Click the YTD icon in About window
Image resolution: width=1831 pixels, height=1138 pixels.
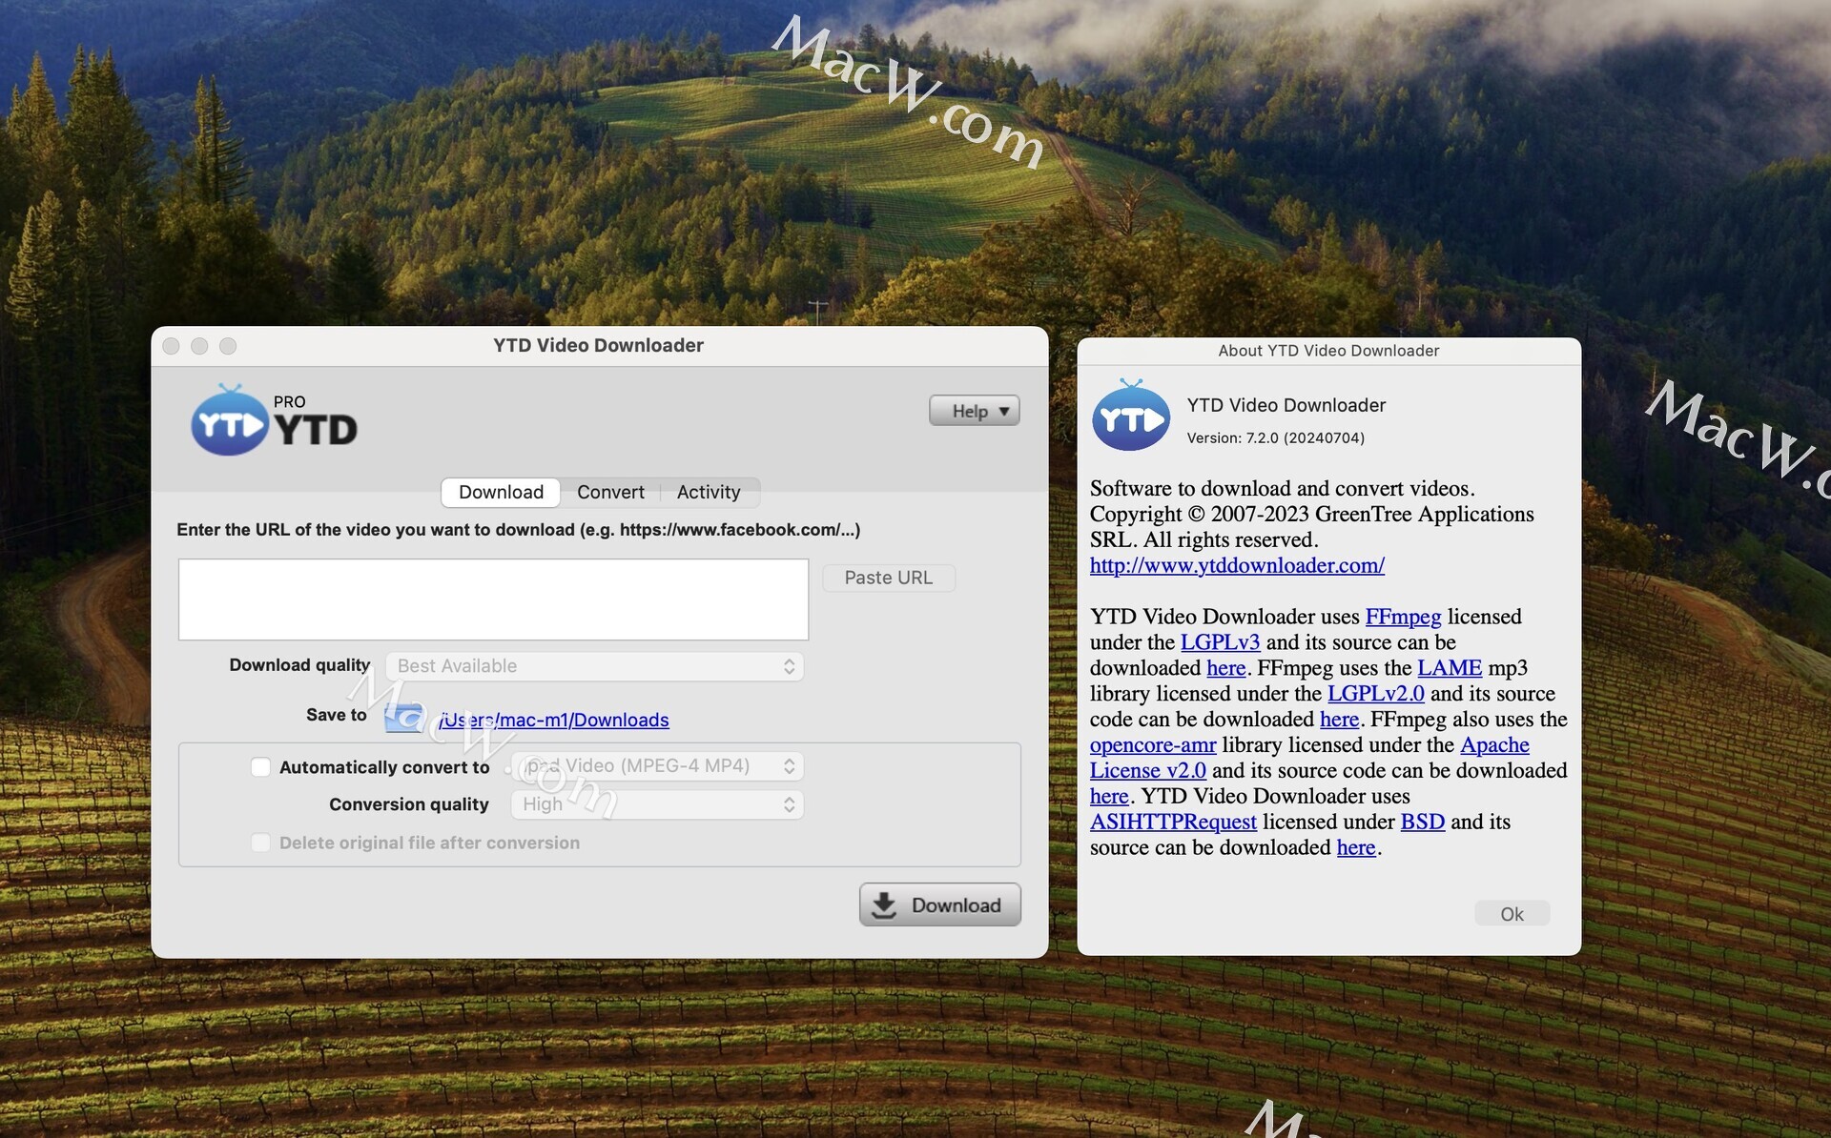coord(1130,417)
